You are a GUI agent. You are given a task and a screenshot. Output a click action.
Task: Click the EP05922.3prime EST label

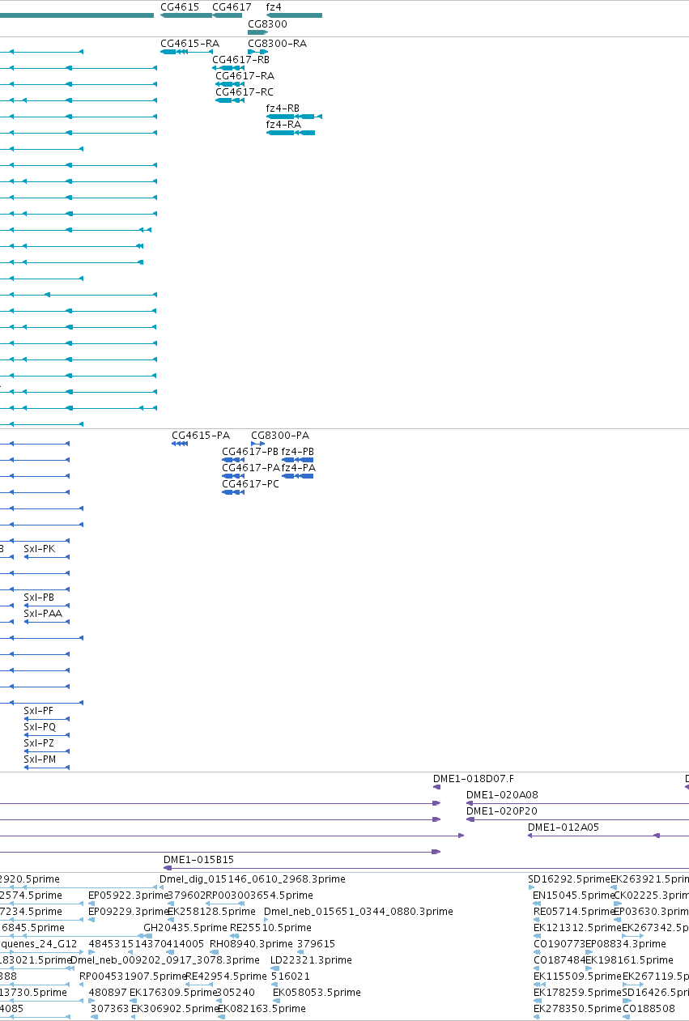[x=127, y=896]
